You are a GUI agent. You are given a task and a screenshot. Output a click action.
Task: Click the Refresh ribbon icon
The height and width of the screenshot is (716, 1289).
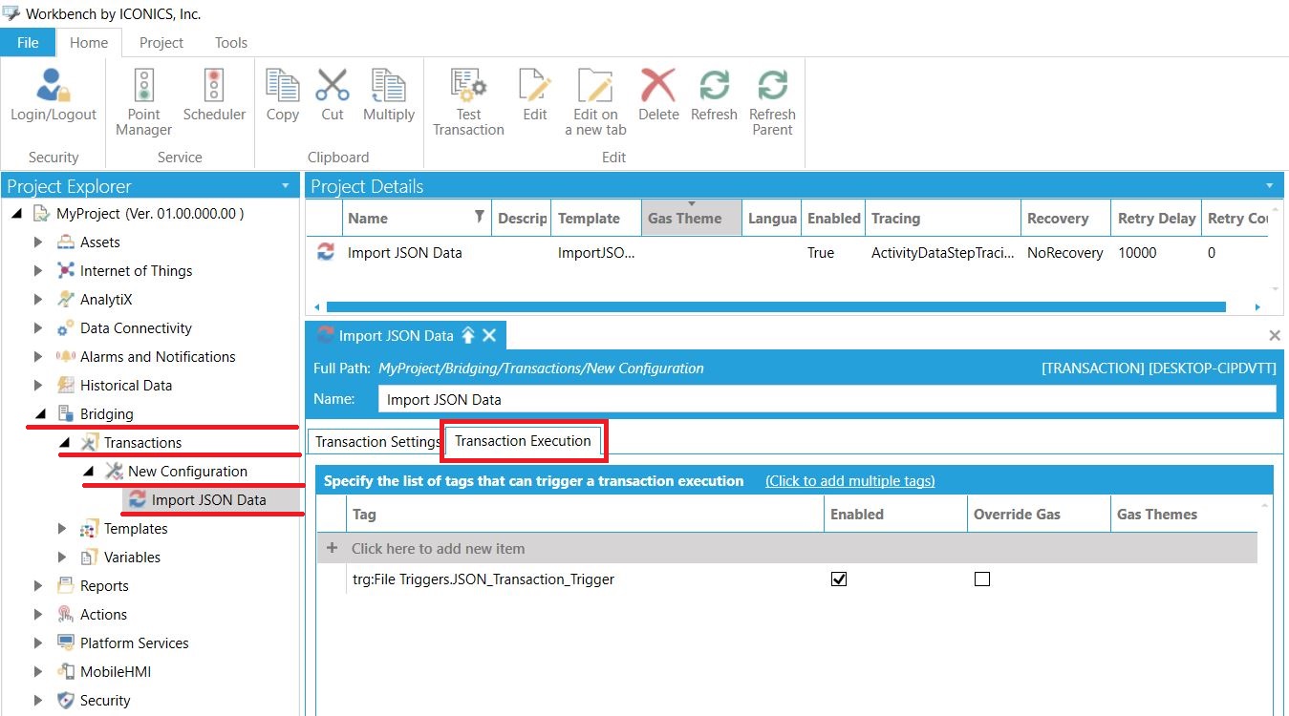click(x=714, y=85)
